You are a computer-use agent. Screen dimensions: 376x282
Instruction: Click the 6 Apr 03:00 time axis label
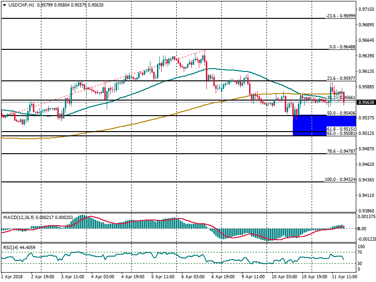194,277
